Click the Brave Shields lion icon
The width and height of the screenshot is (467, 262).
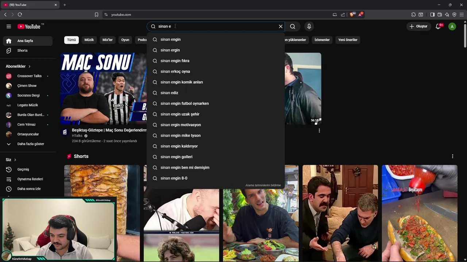352,15
